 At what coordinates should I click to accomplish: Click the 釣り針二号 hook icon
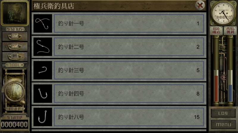coord(43,47)
